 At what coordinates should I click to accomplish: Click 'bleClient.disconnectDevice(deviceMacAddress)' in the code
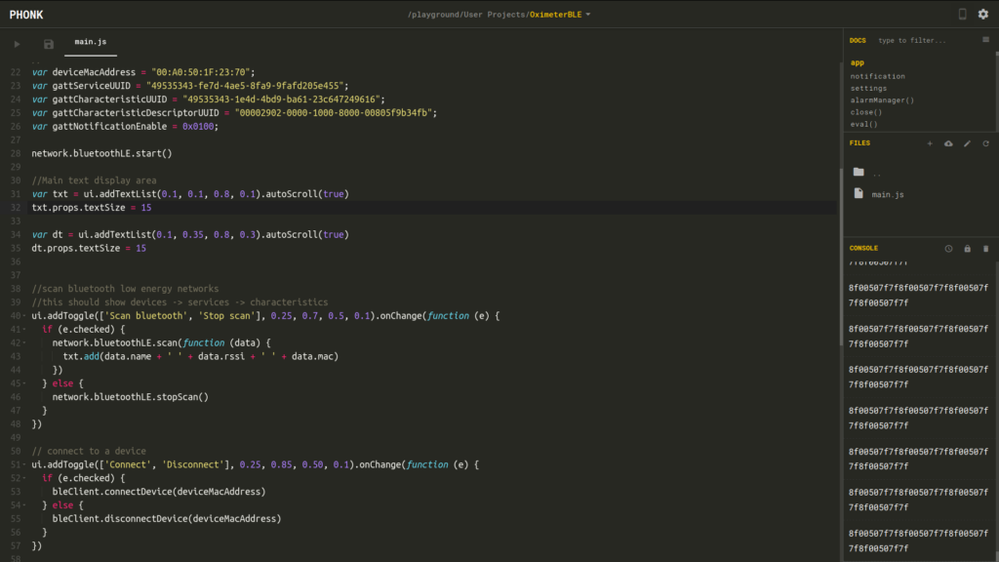(167, 519)
